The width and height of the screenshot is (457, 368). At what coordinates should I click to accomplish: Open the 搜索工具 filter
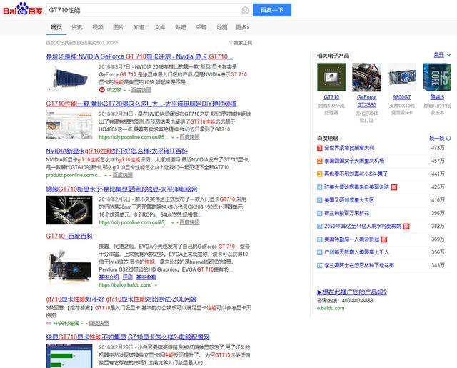(x=241, y=43)
